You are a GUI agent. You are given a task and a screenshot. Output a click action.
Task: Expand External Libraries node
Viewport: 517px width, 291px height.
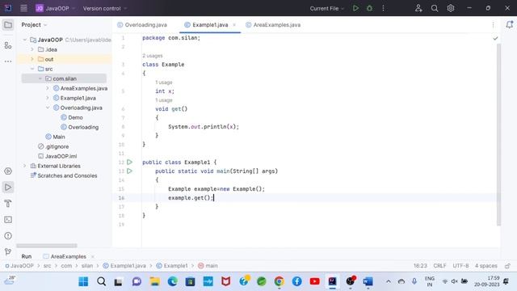pos(25,166)
